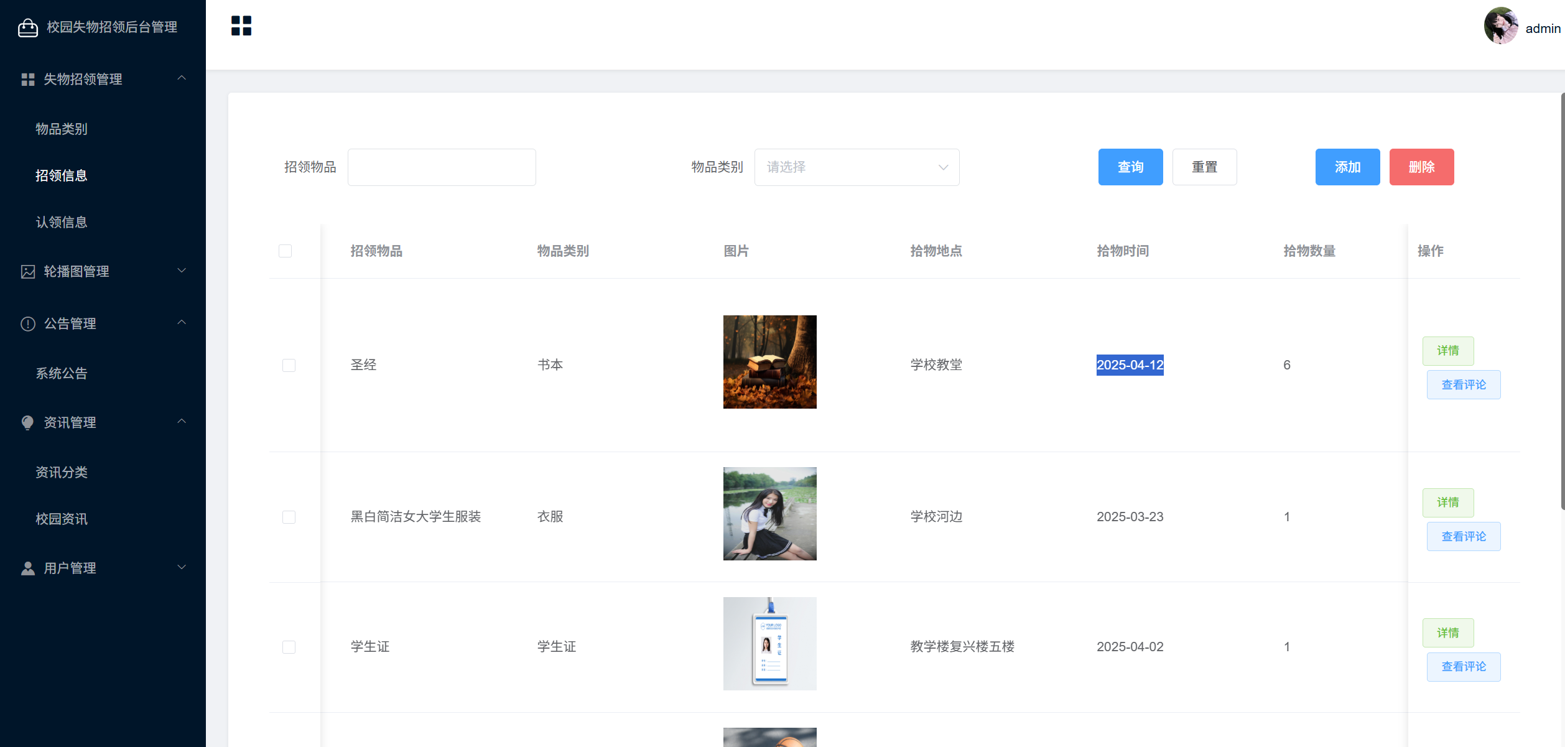Viewport: 1565px width, 747px height.
Task: Click the person icon beside 用户管理
Action: [28, 568]
